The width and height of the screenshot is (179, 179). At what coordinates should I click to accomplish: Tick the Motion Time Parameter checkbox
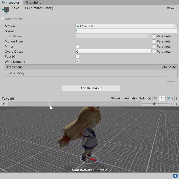(x=154, y=41)
